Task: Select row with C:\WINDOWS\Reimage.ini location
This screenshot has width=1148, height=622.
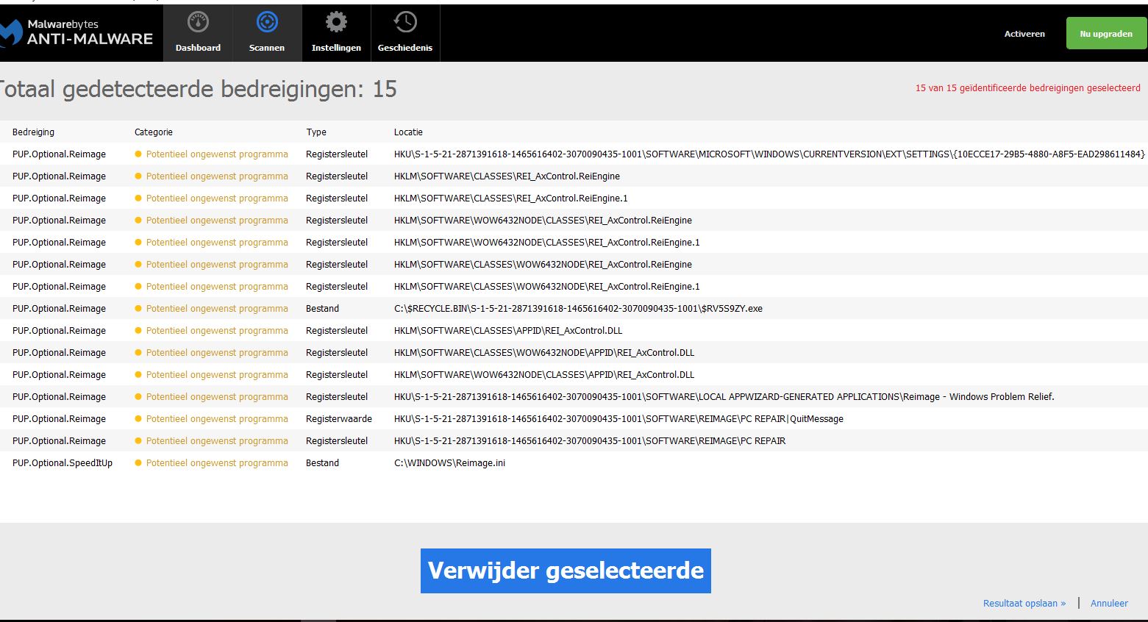Action: point(449,463)
